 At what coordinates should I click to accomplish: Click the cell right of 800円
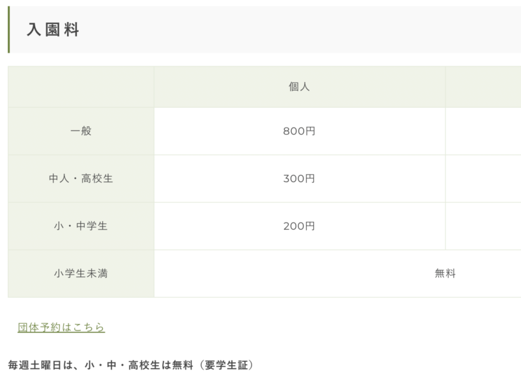click(483, 131)
